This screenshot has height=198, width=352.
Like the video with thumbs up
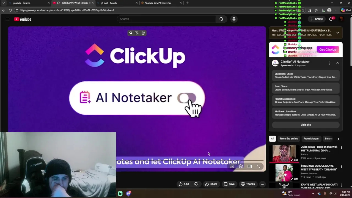click(x=184, y=184)
